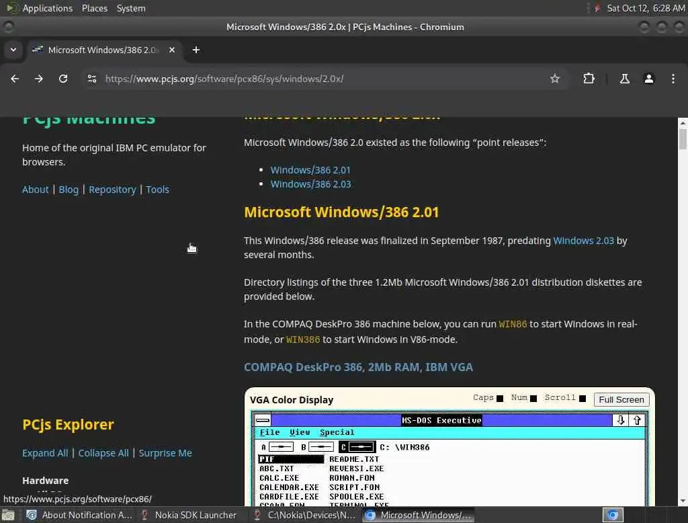This screenshot has width=688, height=523.
Task: Open the Blog link in the sidebar
Action: point(69,190)
